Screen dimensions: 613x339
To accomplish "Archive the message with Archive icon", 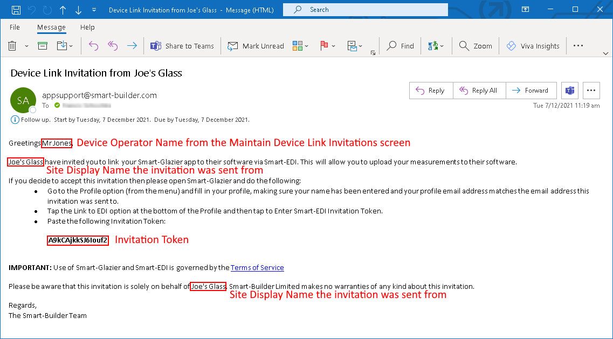I will 43,46.
